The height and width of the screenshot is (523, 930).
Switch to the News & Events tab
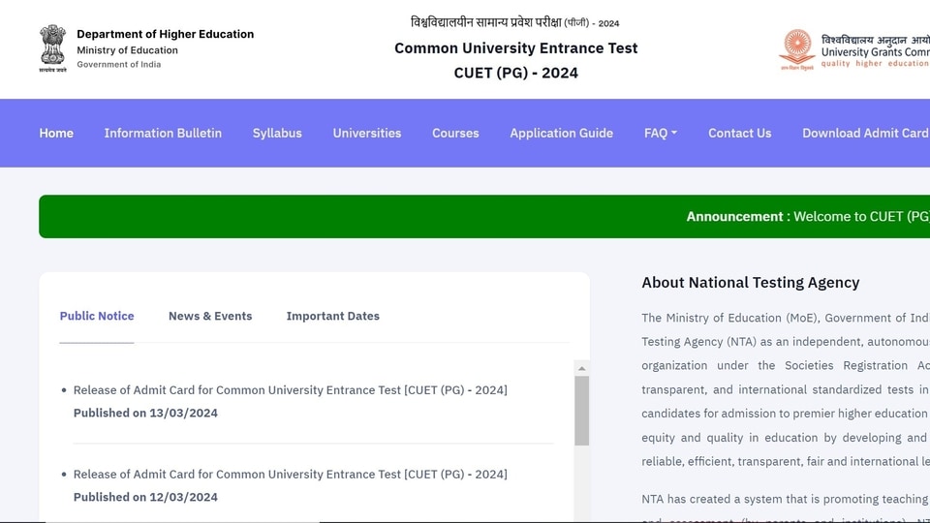210,316
